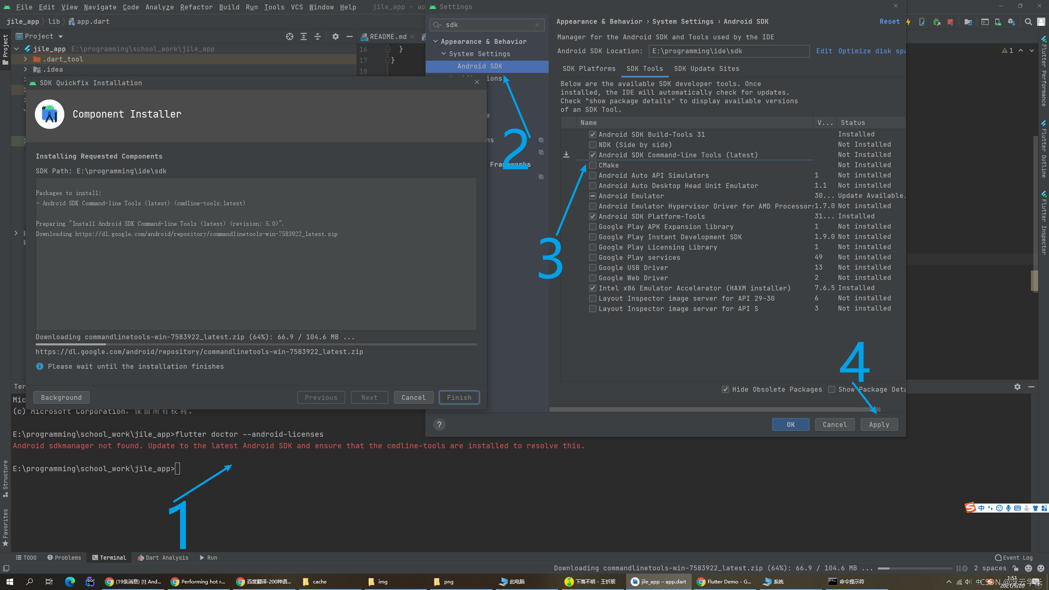Click the Search Everywhere magnifier icon
This screenshot has height=590, width=1049.
[1028, 22]
